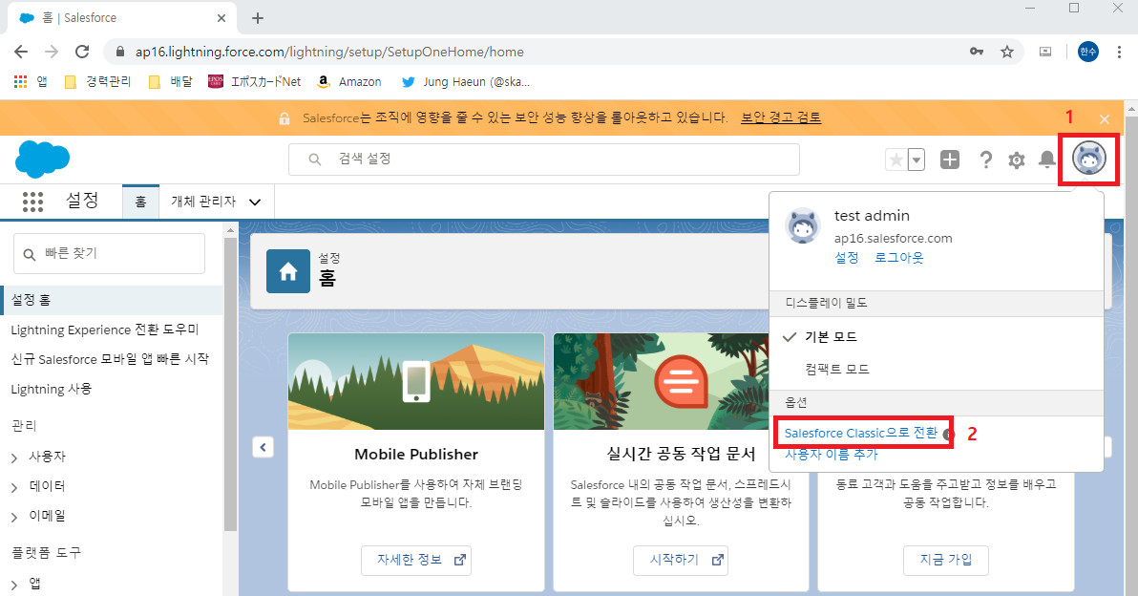Click the media control icon in Chrome toolbar
The width and height of the screenshot is (1138, 596).
(1045, 52)
